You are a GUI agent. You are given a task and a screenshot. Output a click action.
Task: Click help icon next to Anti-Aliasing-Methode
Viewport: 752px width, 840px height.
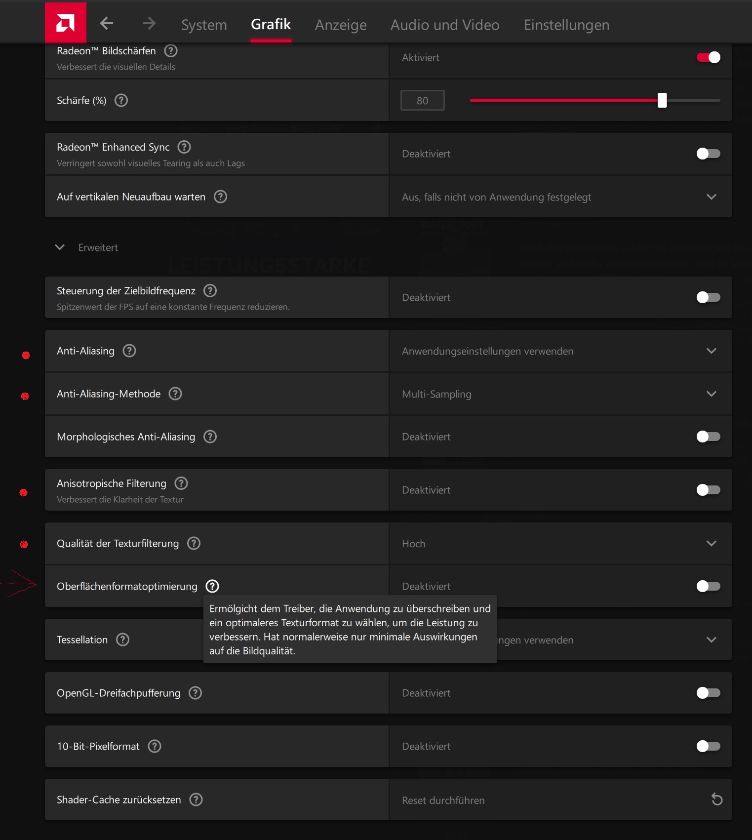[x=175, y=394]
